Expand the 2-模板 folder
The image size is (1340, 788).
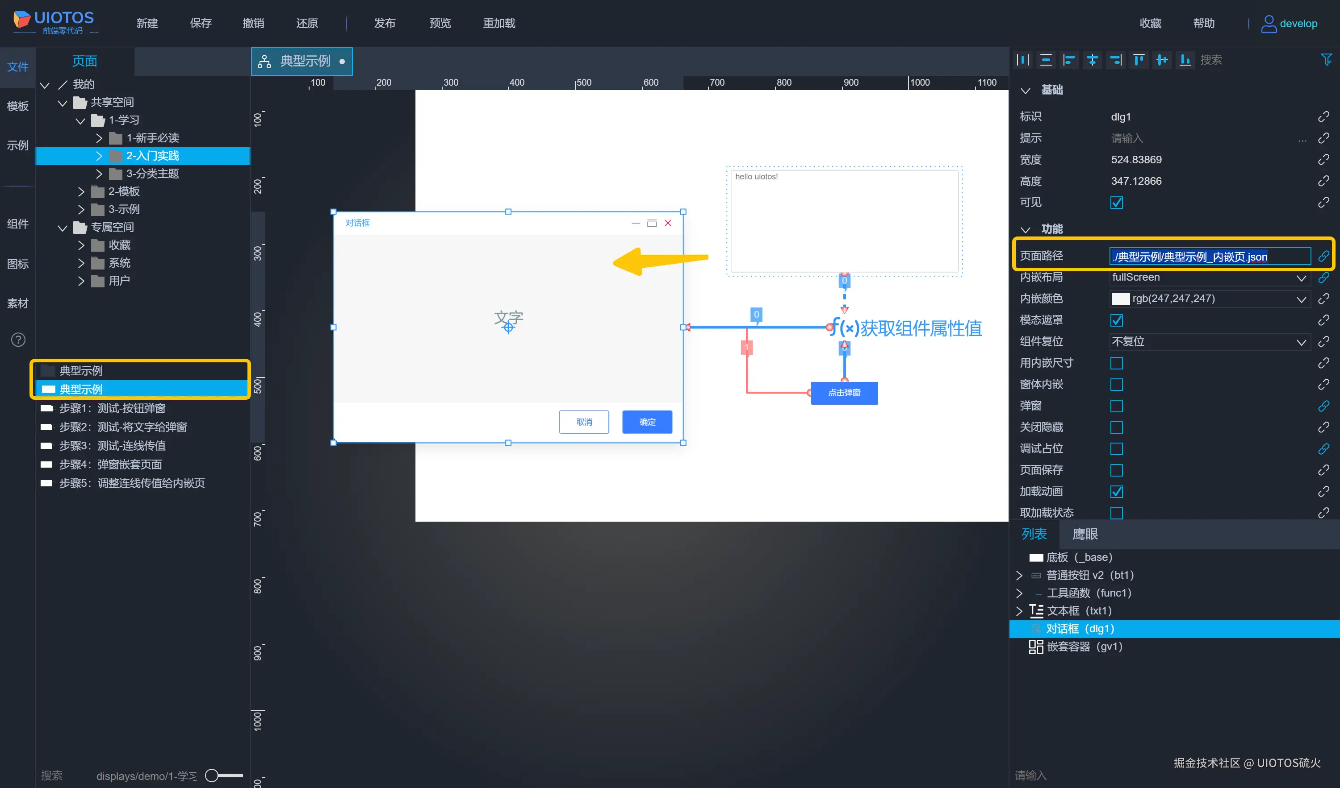[81, 191]
